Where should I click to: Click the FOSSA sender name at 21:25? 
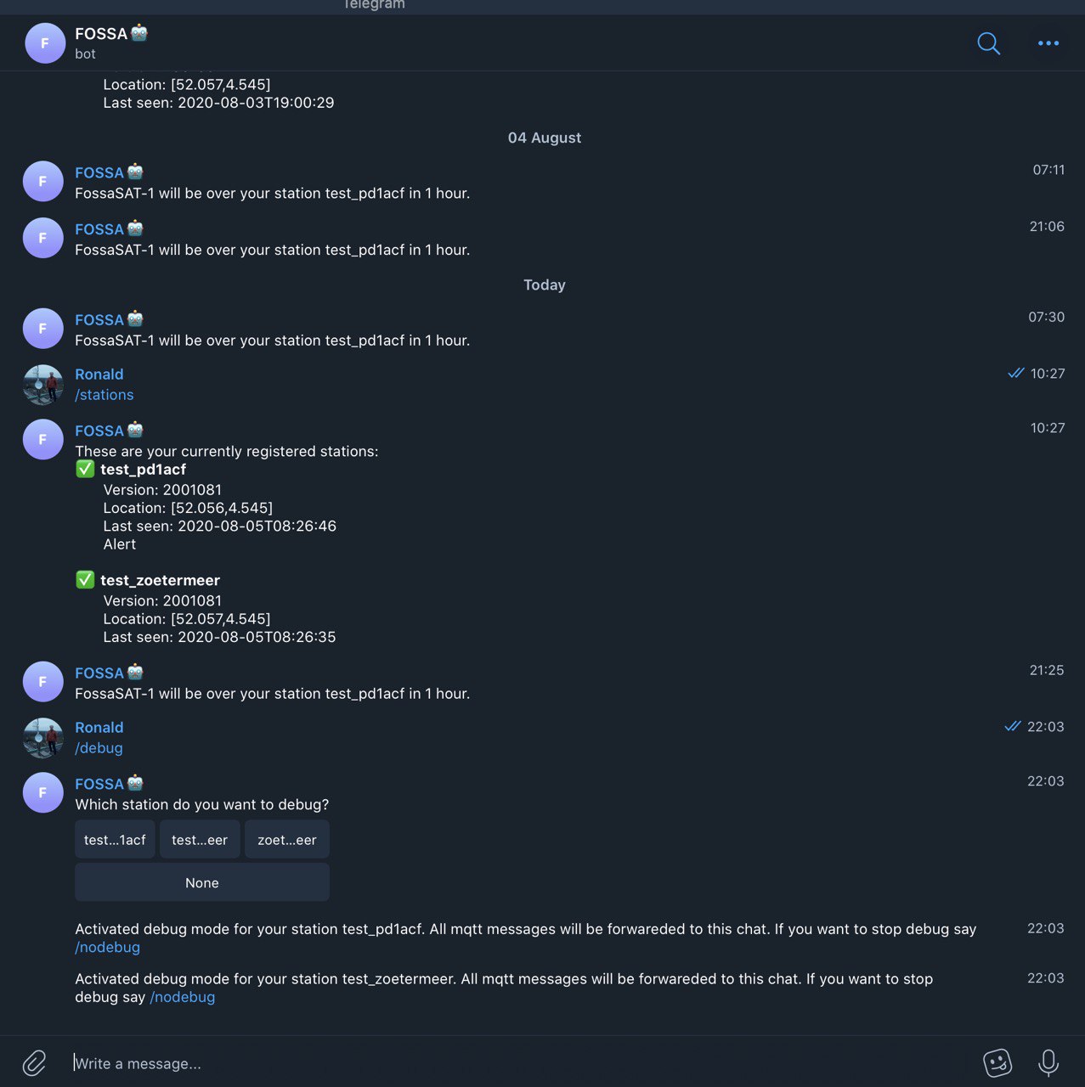(99, 673)
